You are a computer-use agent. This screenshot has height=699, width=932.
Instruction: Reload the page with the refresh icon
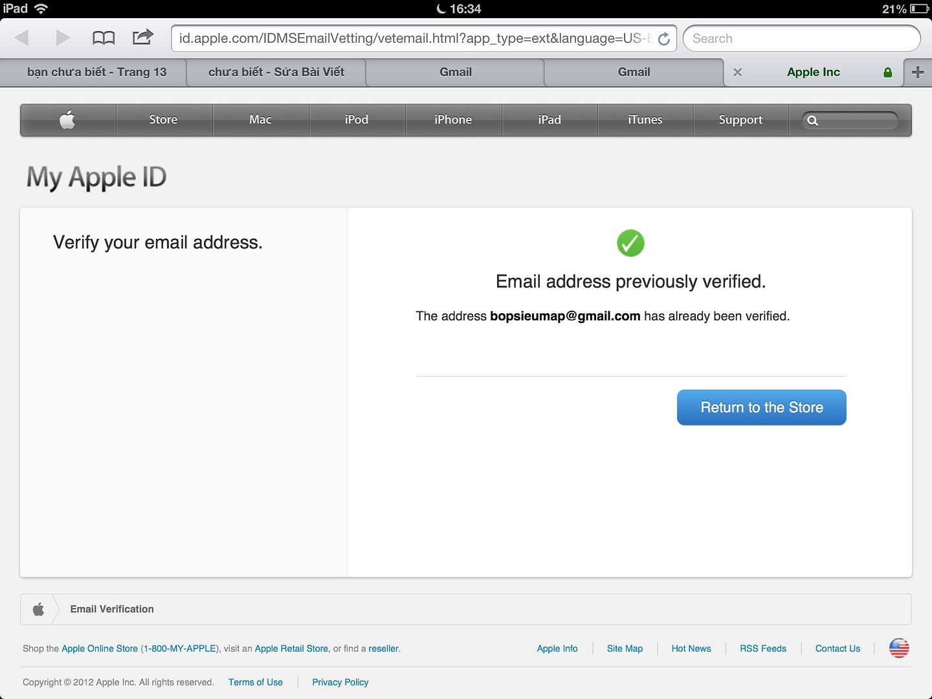coord(664,39)
